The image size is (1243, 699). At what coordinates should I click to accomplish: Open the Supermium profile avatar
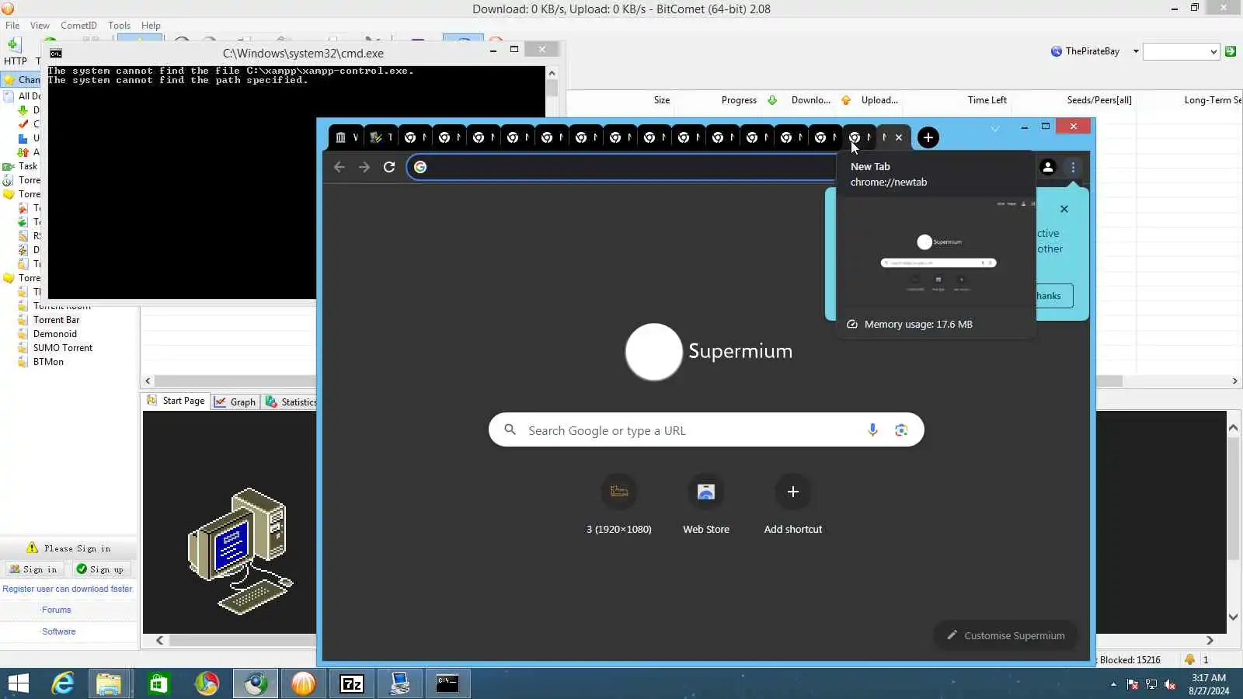click(1048, 167)
